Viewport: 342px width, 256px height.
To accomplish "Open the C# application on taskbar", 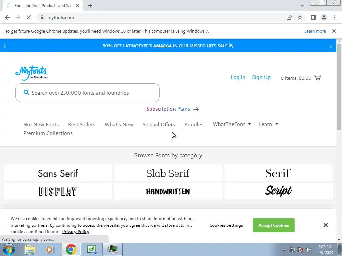I will [x=92, y=249].
